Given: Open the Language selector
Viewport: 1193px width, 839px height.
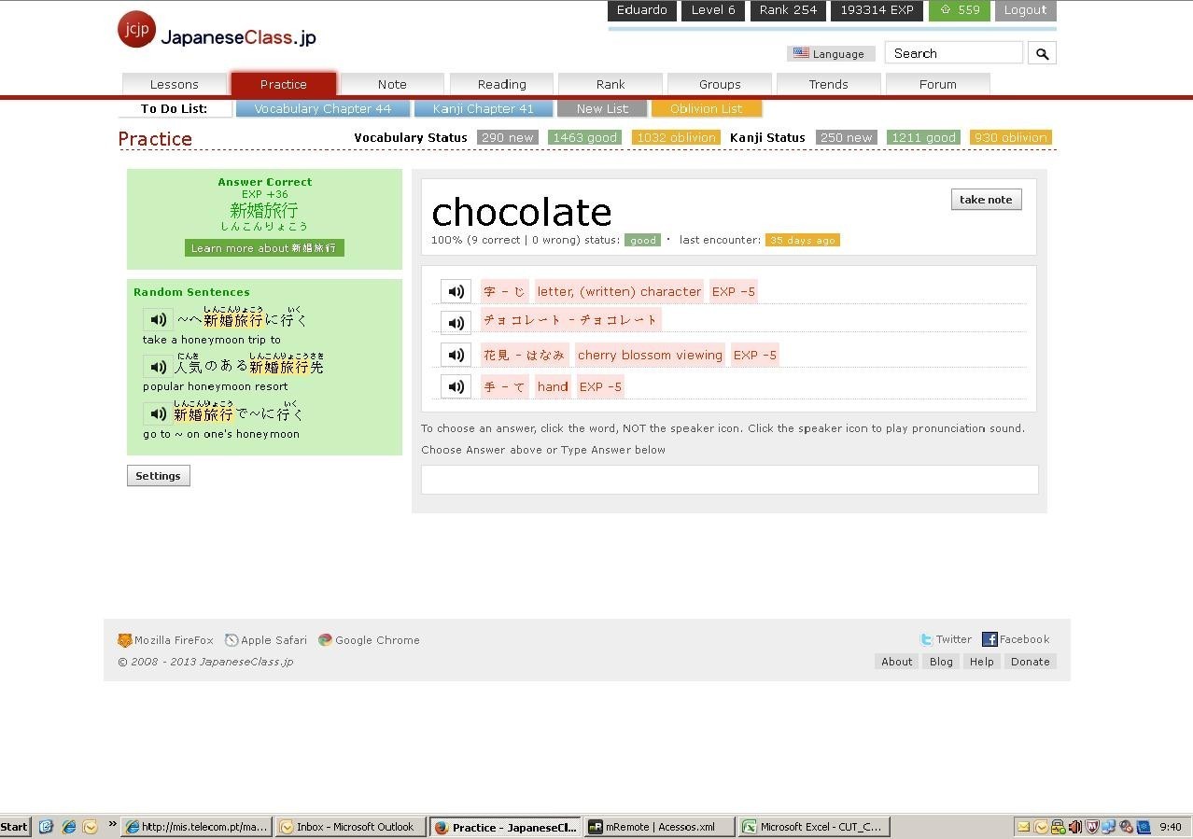Looking at the screenshot, I should (x=830, y=53).
